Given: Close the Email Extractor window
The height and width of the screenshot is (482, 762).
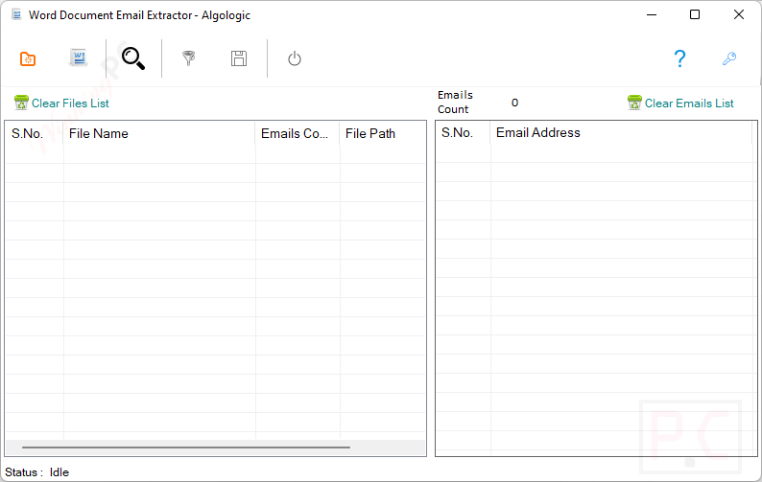Looking at the screenshot, I should (739, 14).
